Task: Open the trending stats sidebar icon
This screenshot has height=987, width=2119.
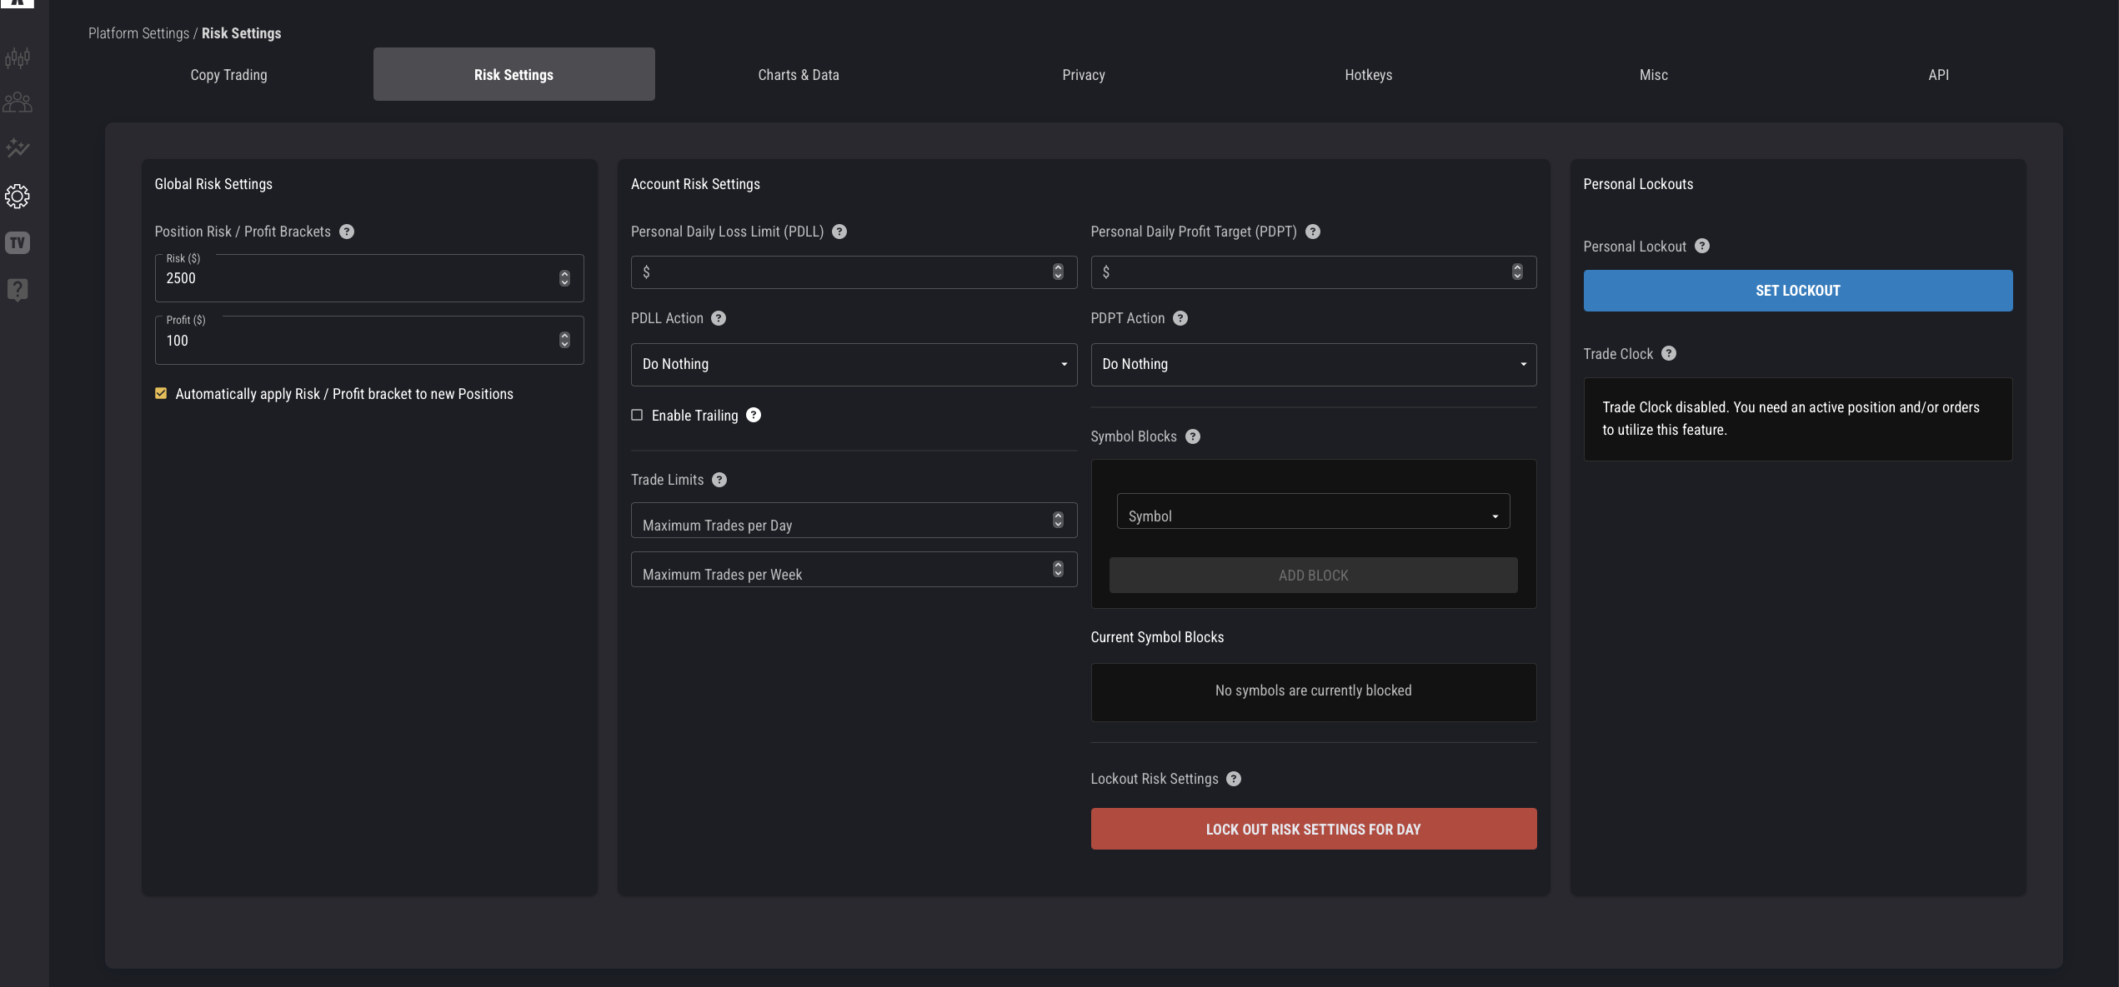Action: tap(18, 148)
